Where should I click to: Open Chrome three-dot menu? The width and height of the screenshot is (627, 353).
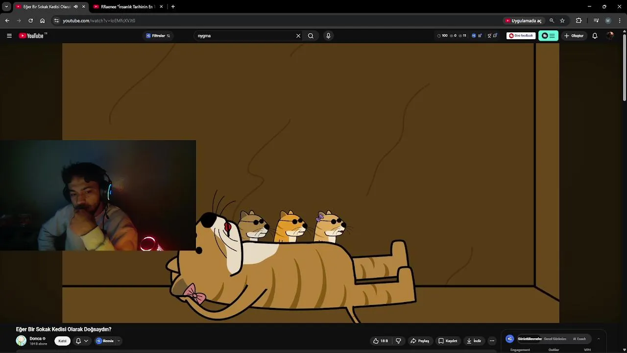[620, 21]
